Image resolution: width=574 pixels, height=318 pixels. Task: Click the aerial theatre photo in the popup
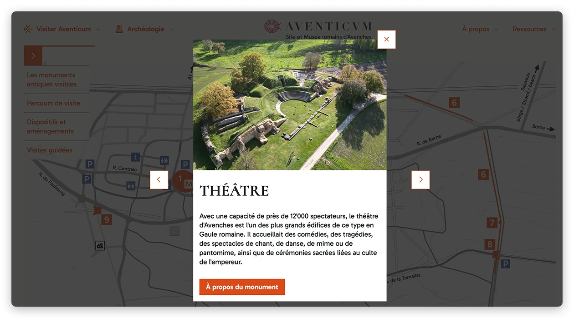coord(290,104)
